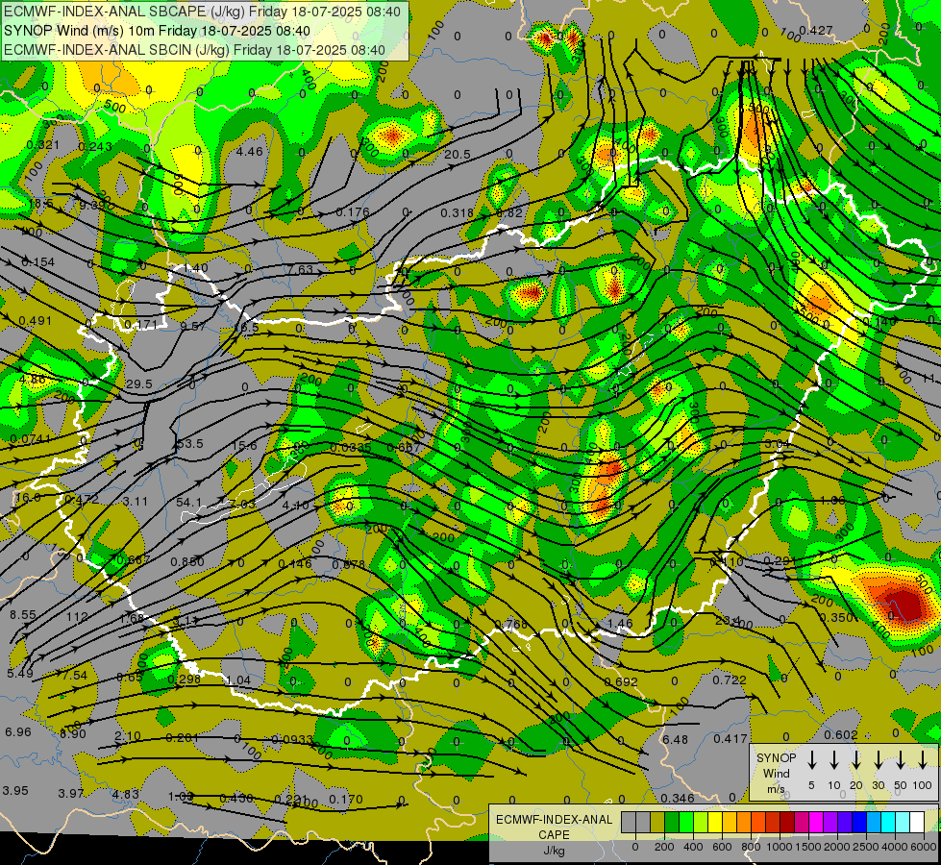
Task: Click the map value '0.417'
Action: pos(731,739)
